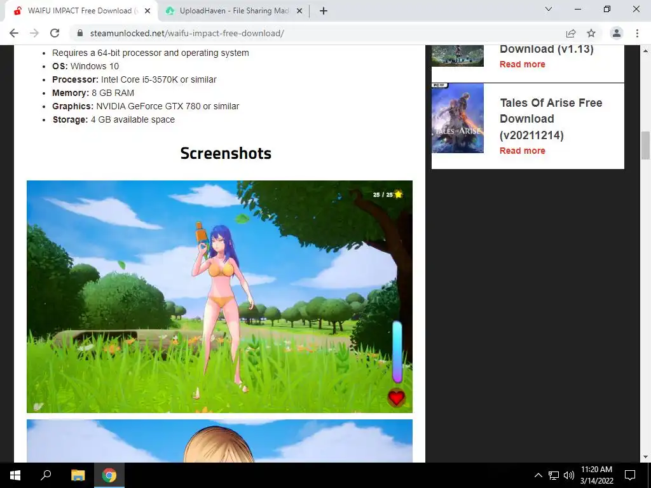Click the address bar URL
Screen dimensions: 651x488
tap(187, 33)
